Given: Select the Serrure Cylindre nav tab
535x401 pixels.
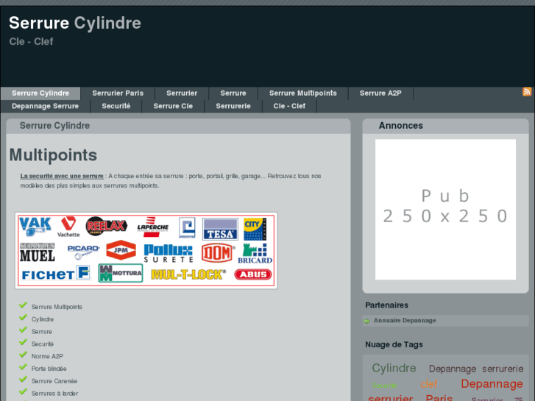Looking at the screenshot, I should (x=40, y=93).
